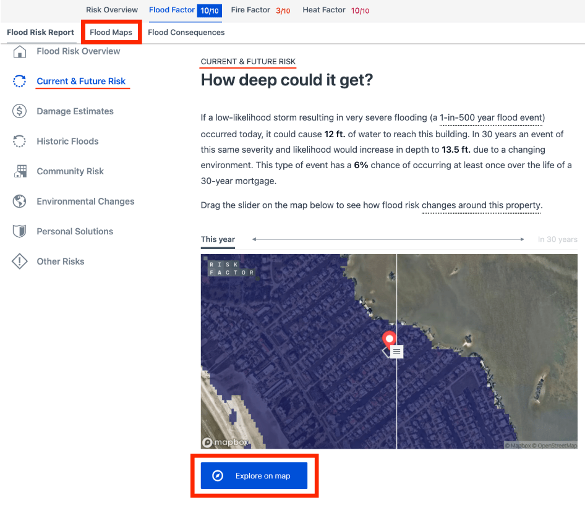Select the This year timeline label
The height and width of the screenshot is (513, 585).
[x=218, y=239]
